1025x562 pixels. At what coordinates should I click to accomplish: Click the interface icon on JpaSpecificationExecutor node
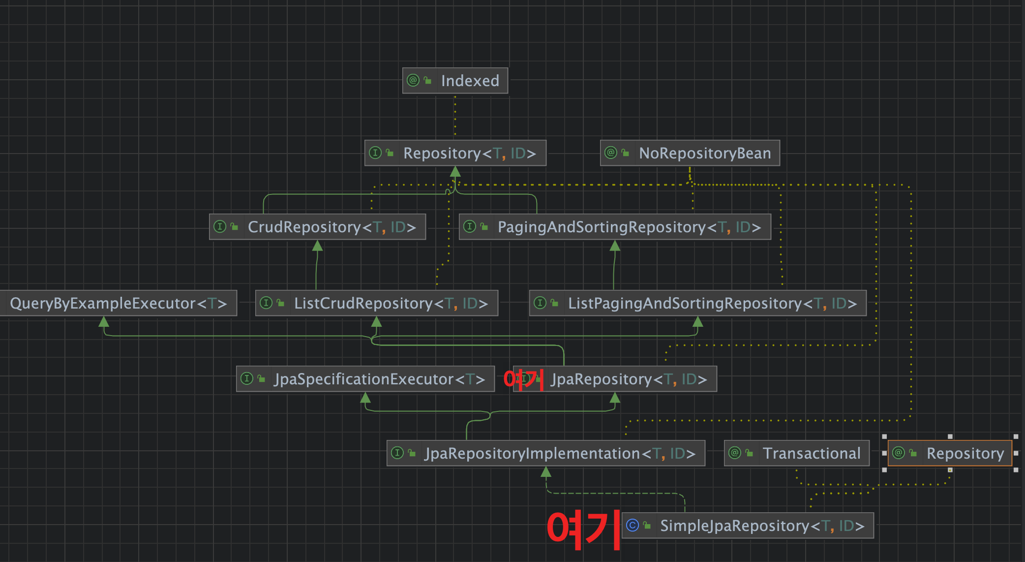[x=247, y=378]
